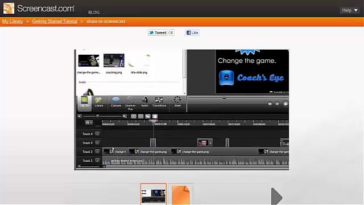Click the Clip Bin vertical scrollbar

click(184, 72)
